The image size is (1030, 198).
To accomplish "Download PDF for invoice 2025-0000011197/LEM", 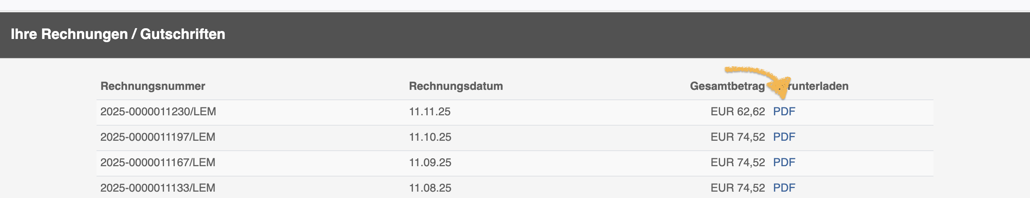I will click(x=784, y=137).
